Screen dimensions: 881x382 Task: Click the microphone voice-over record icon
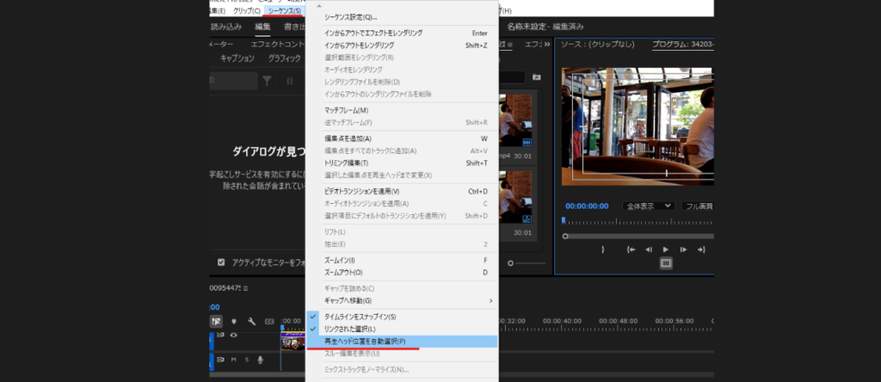click(x=260, y=360)
